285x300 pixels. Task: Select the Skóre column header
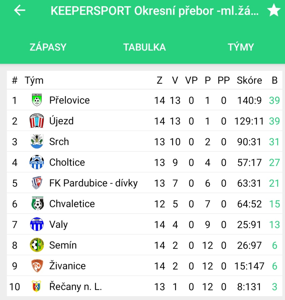click(x=249, y=80)
